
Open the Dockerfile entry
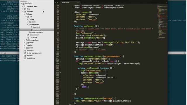pos(33,38)
